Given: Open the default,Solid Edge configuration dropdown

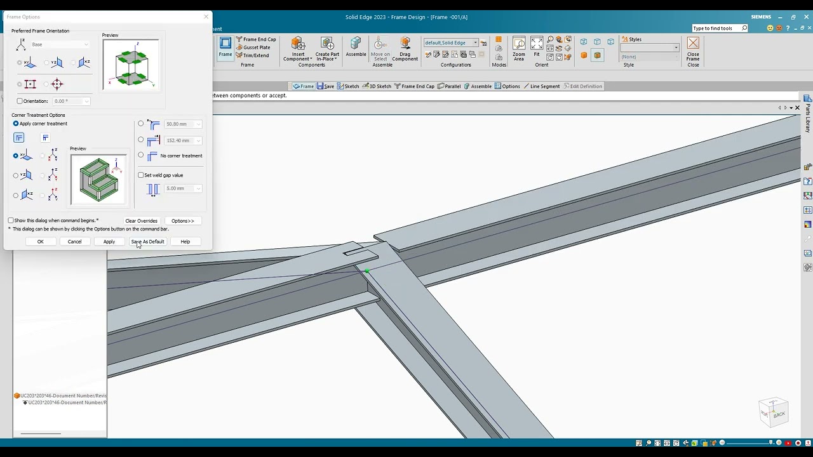Looking at the screenshot, I should pos(475,43).
